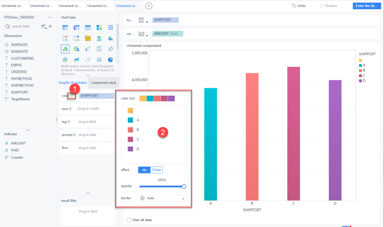Select the heat map chart type icon
This screenshot has width=384, height=227.
tap(88, 38)
